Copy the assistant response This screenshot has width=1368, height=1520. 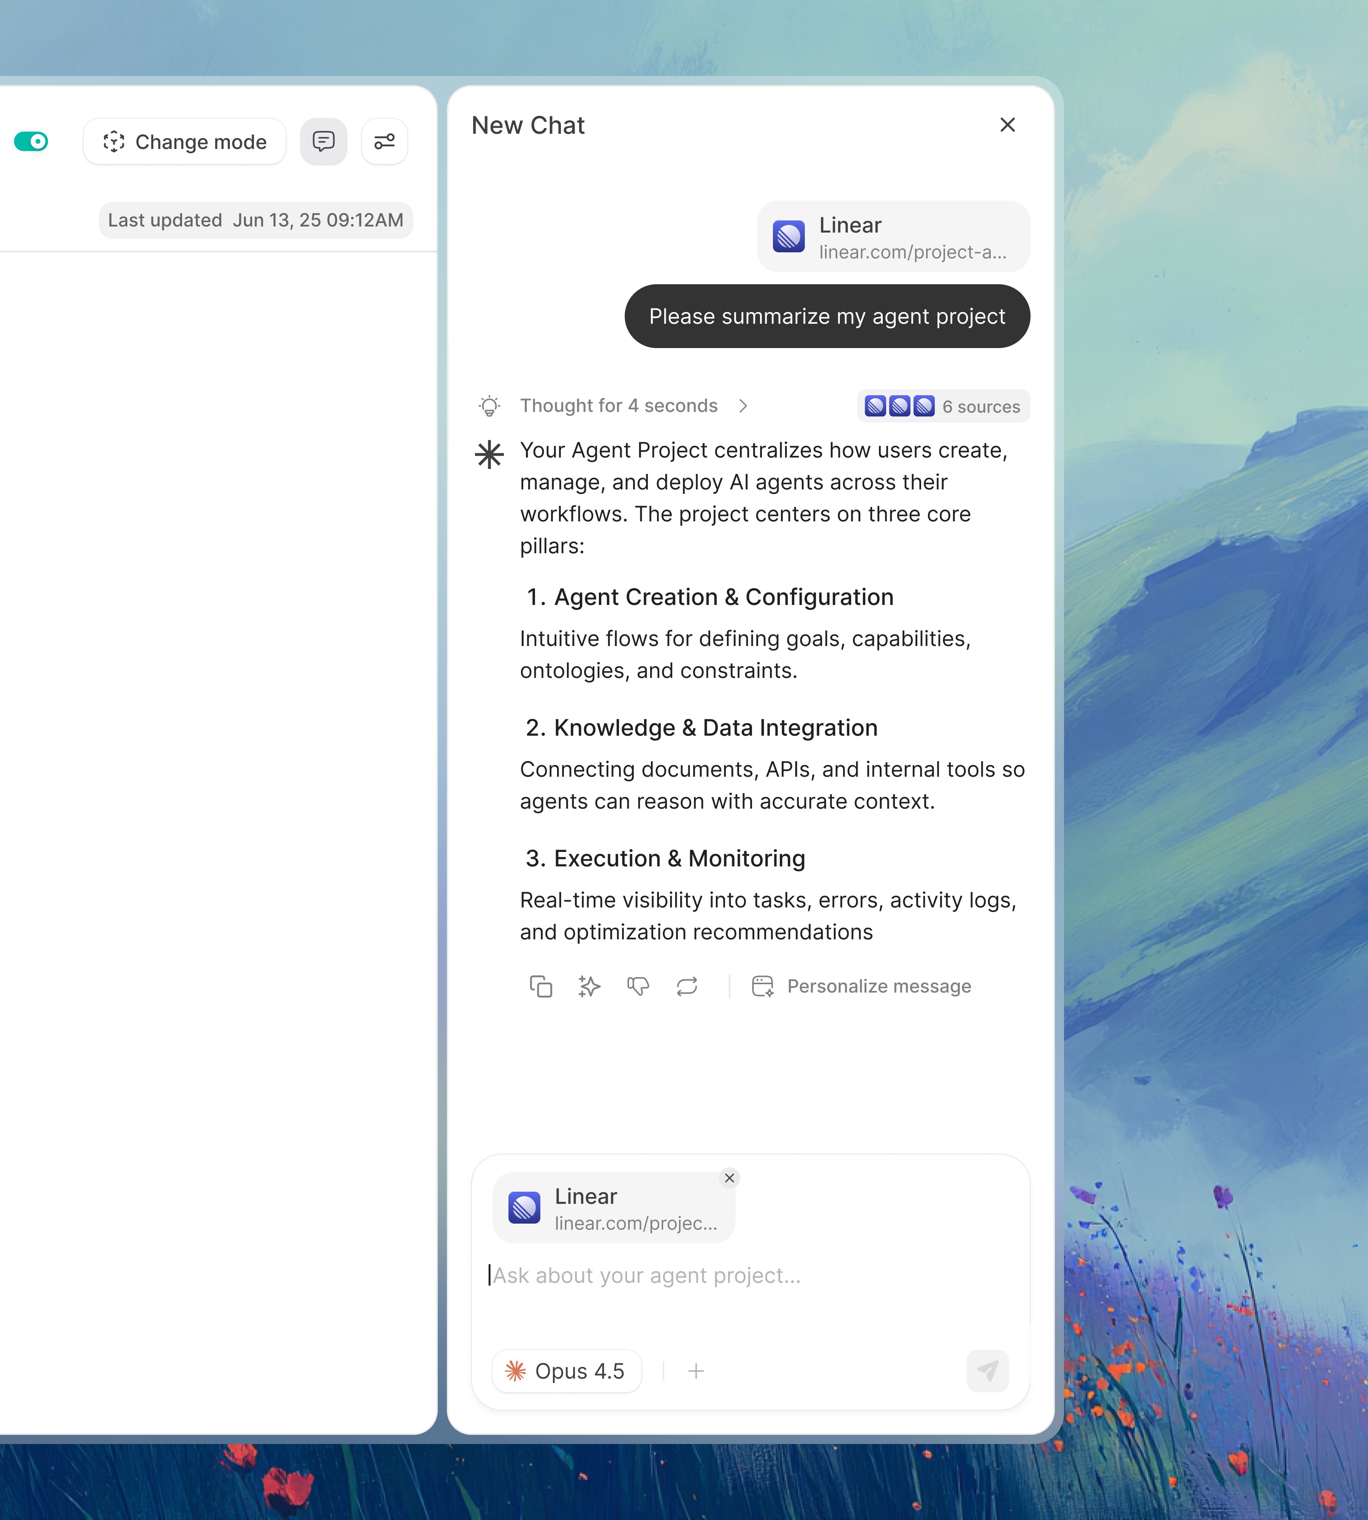540,985
